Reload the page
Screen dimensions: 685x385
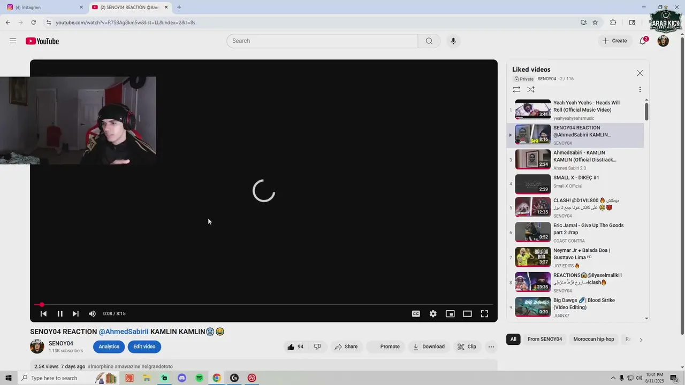[x=33, y=22]
